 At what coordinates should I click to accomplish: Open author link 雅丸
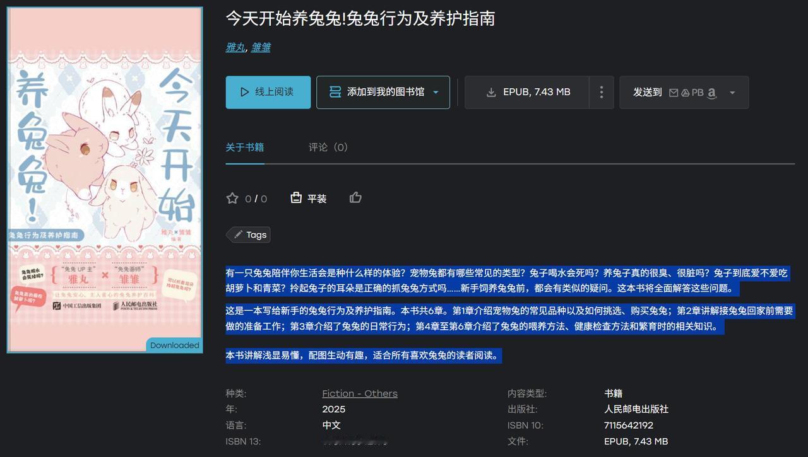click(x=235, y=47)
